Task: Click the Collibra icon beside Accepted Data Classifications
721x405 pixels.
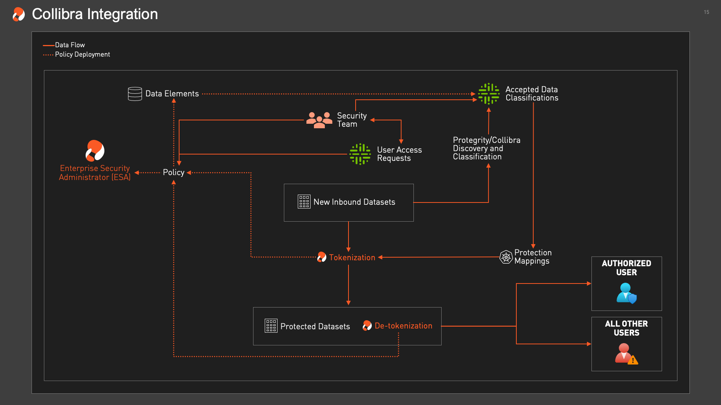Action: (x=489, y=94)
